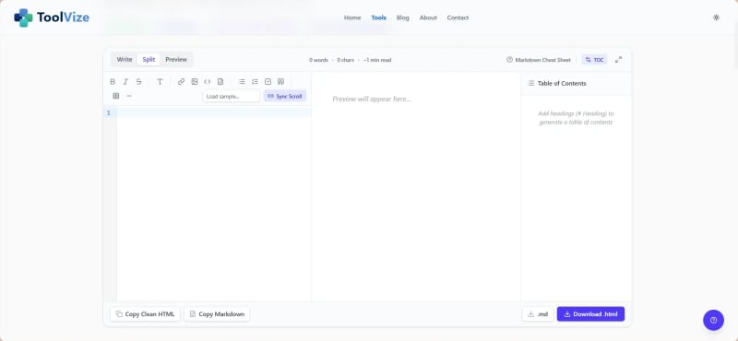
Task: Open the Tools nav link
Action: [379, 18]
